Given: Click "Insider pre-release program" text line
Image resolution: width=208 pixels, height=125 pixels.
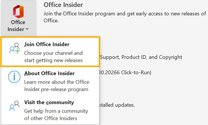Looking at the screenshot, I should click(x=56, y=89).
